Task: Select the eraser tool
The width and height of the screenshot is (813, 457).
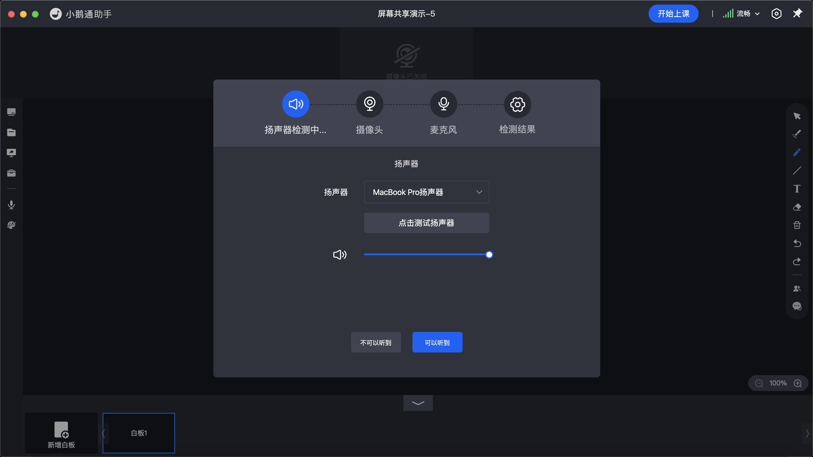Action: 797,207
